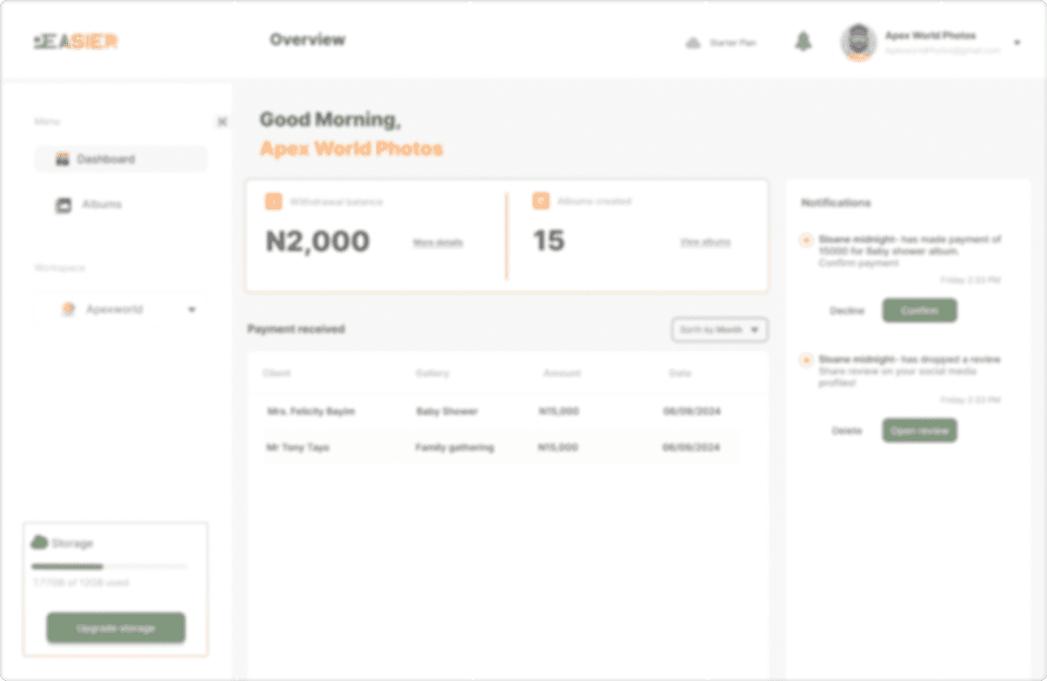1047x681 pixels.
Task: Toggle the review notification status dot
Action: point(805,359)
